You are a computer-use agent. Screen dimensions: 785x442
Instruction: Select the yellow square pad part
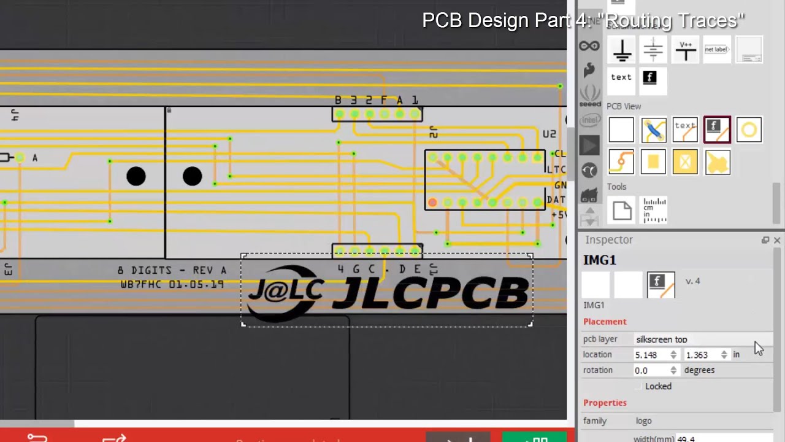click(x=654, y=162)
